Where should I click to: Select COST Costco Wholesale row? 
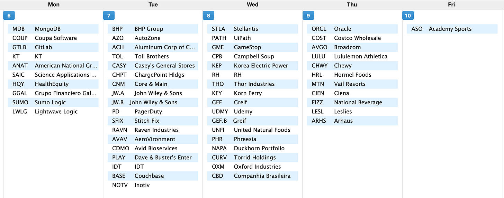352,38
